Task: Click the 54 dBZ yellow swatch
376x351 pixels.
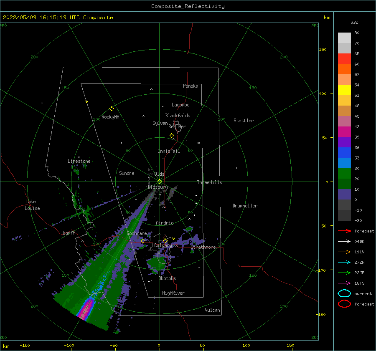Action: pyautogui.click(x=344, y=90)
